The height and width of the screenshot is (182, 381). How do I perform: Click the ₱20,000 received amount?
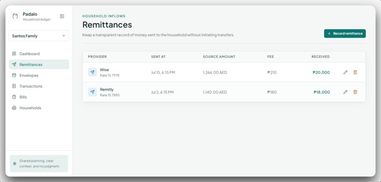click(x=321, y=72)
